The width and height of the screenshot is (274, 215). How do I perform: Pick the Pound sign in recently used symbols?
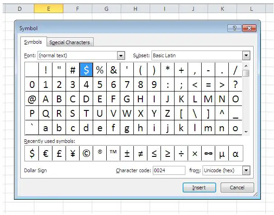coord(59,153)
